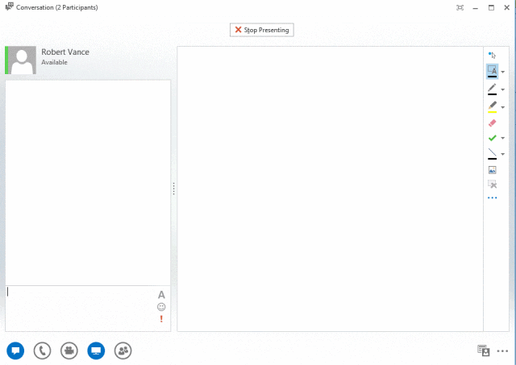This screenshot has height=365, width=516.
Task: Expand line shape options arrow
Action: click(502, 154)
